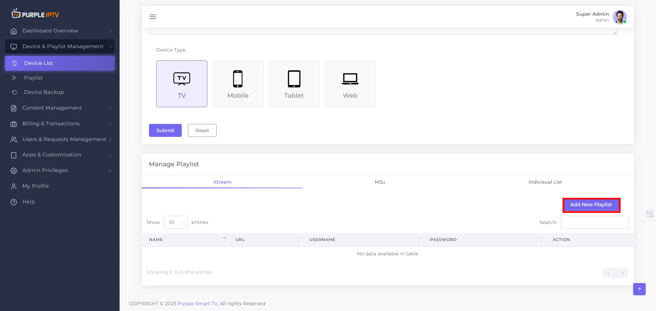Click the Apps & Customization icon
Image resolution: width=656 pixels, height=311 pixels.
pos(14,155)
